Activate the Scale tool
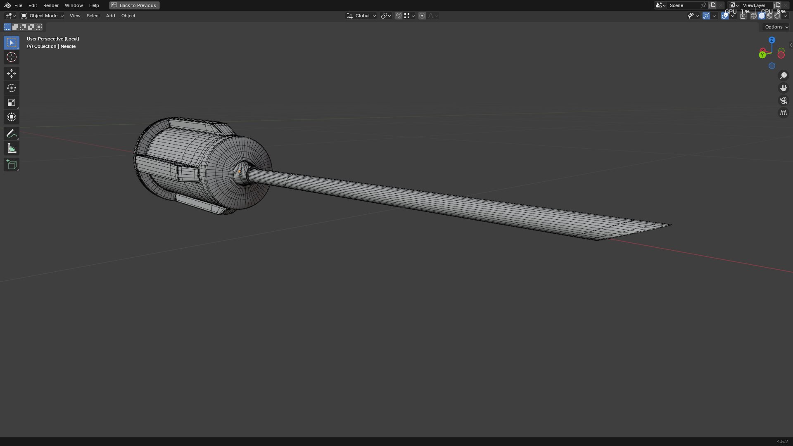Image resolution: width=793 pixels, height=446 pixels. (12, 102)
